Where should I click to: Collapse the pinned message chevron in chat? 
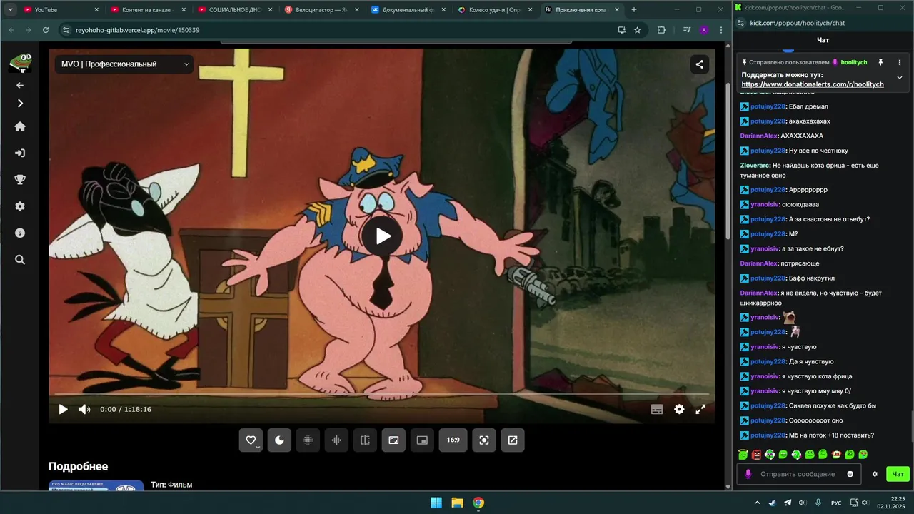[x=900, y=77]
